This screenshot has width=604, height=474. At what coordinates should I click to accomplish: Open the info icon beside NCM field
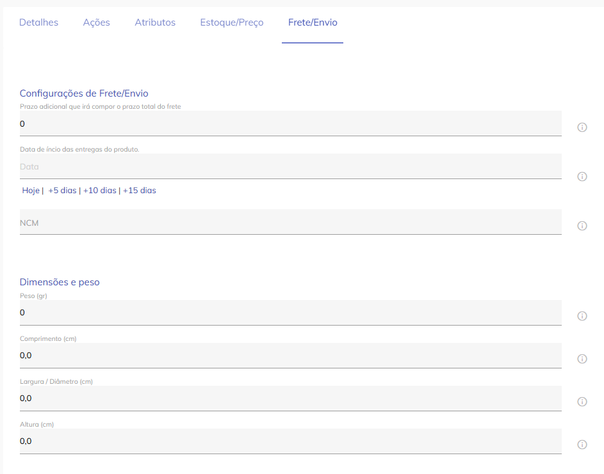582,226
